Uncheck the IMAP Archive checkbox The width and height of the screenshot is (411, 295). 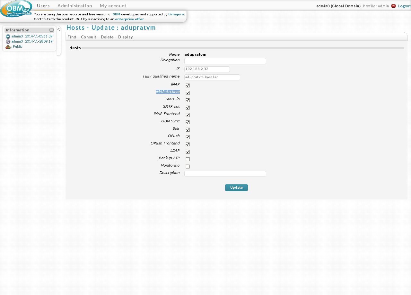pos(188,93)
